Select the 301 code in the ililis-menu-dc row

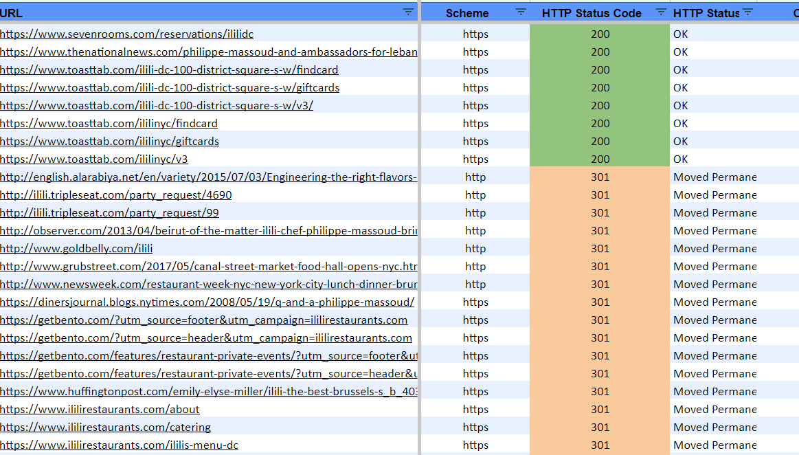click(600, 444)
